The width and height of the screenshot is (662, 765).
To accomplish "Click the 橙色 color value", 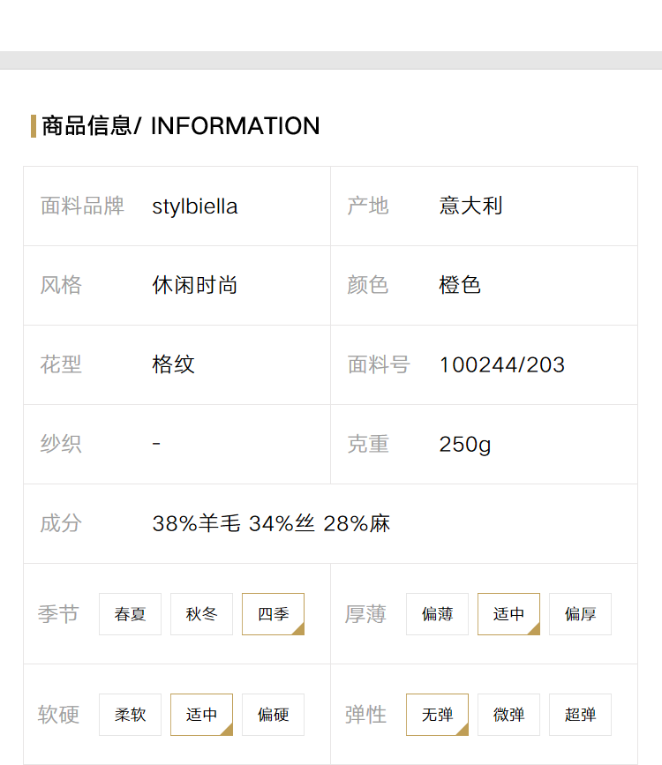I will (459, 285).
